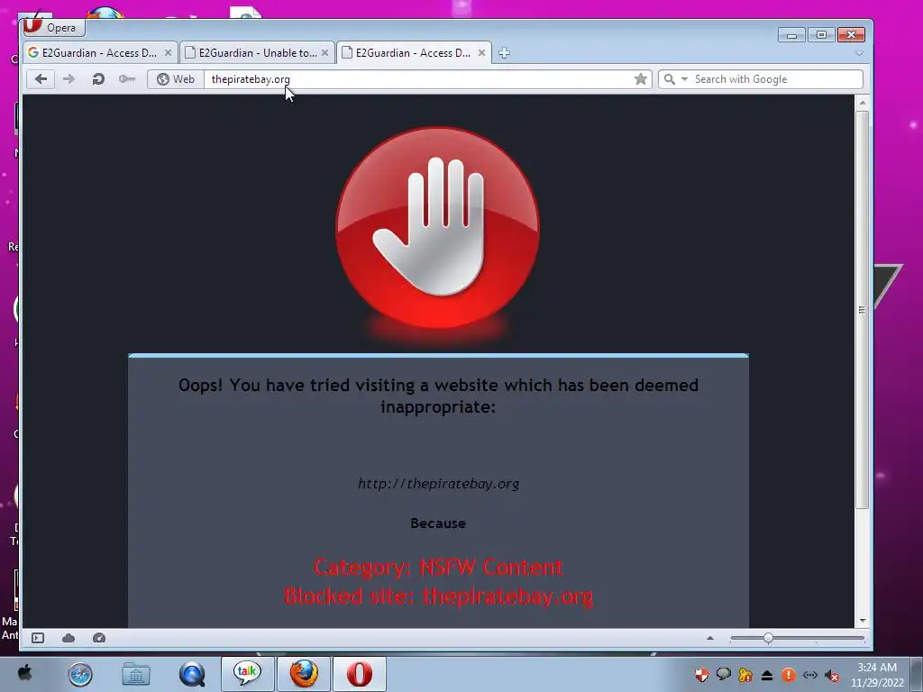This screenshot has height=692, width=923.
Task: Open the password wand key icon
Action: tap(126, 79)
